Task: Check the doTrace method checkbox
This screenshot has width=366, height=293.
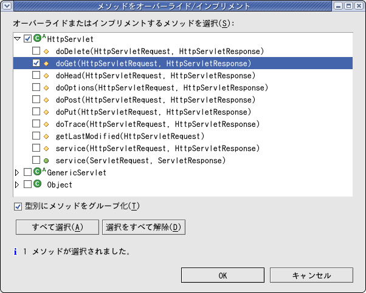Action: (x=36, y=123)
